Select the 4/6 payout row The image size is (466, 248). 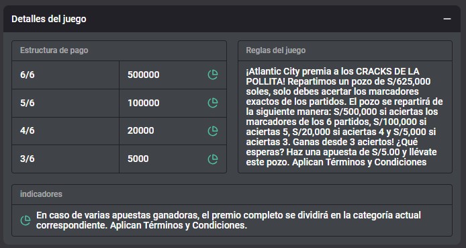click(x=119, y=131)
